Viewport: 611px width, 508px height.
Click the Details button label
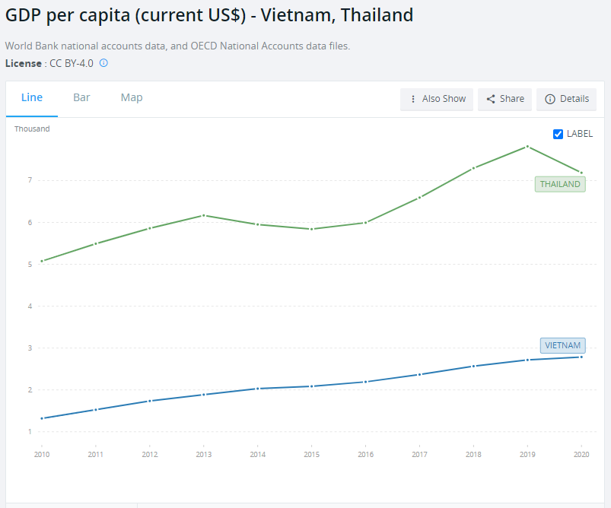click(x=574, y=99)
